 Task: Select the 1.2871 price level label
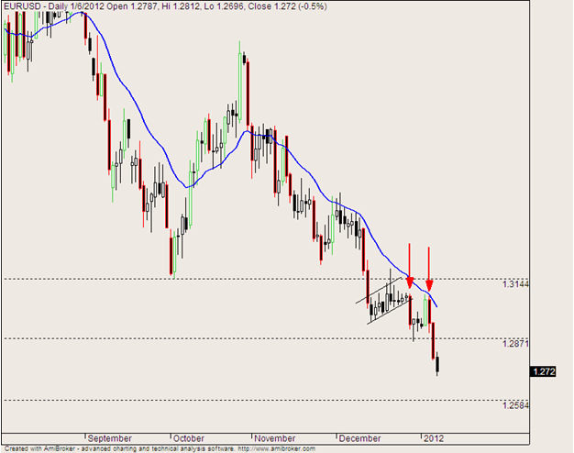pos(516,344)
